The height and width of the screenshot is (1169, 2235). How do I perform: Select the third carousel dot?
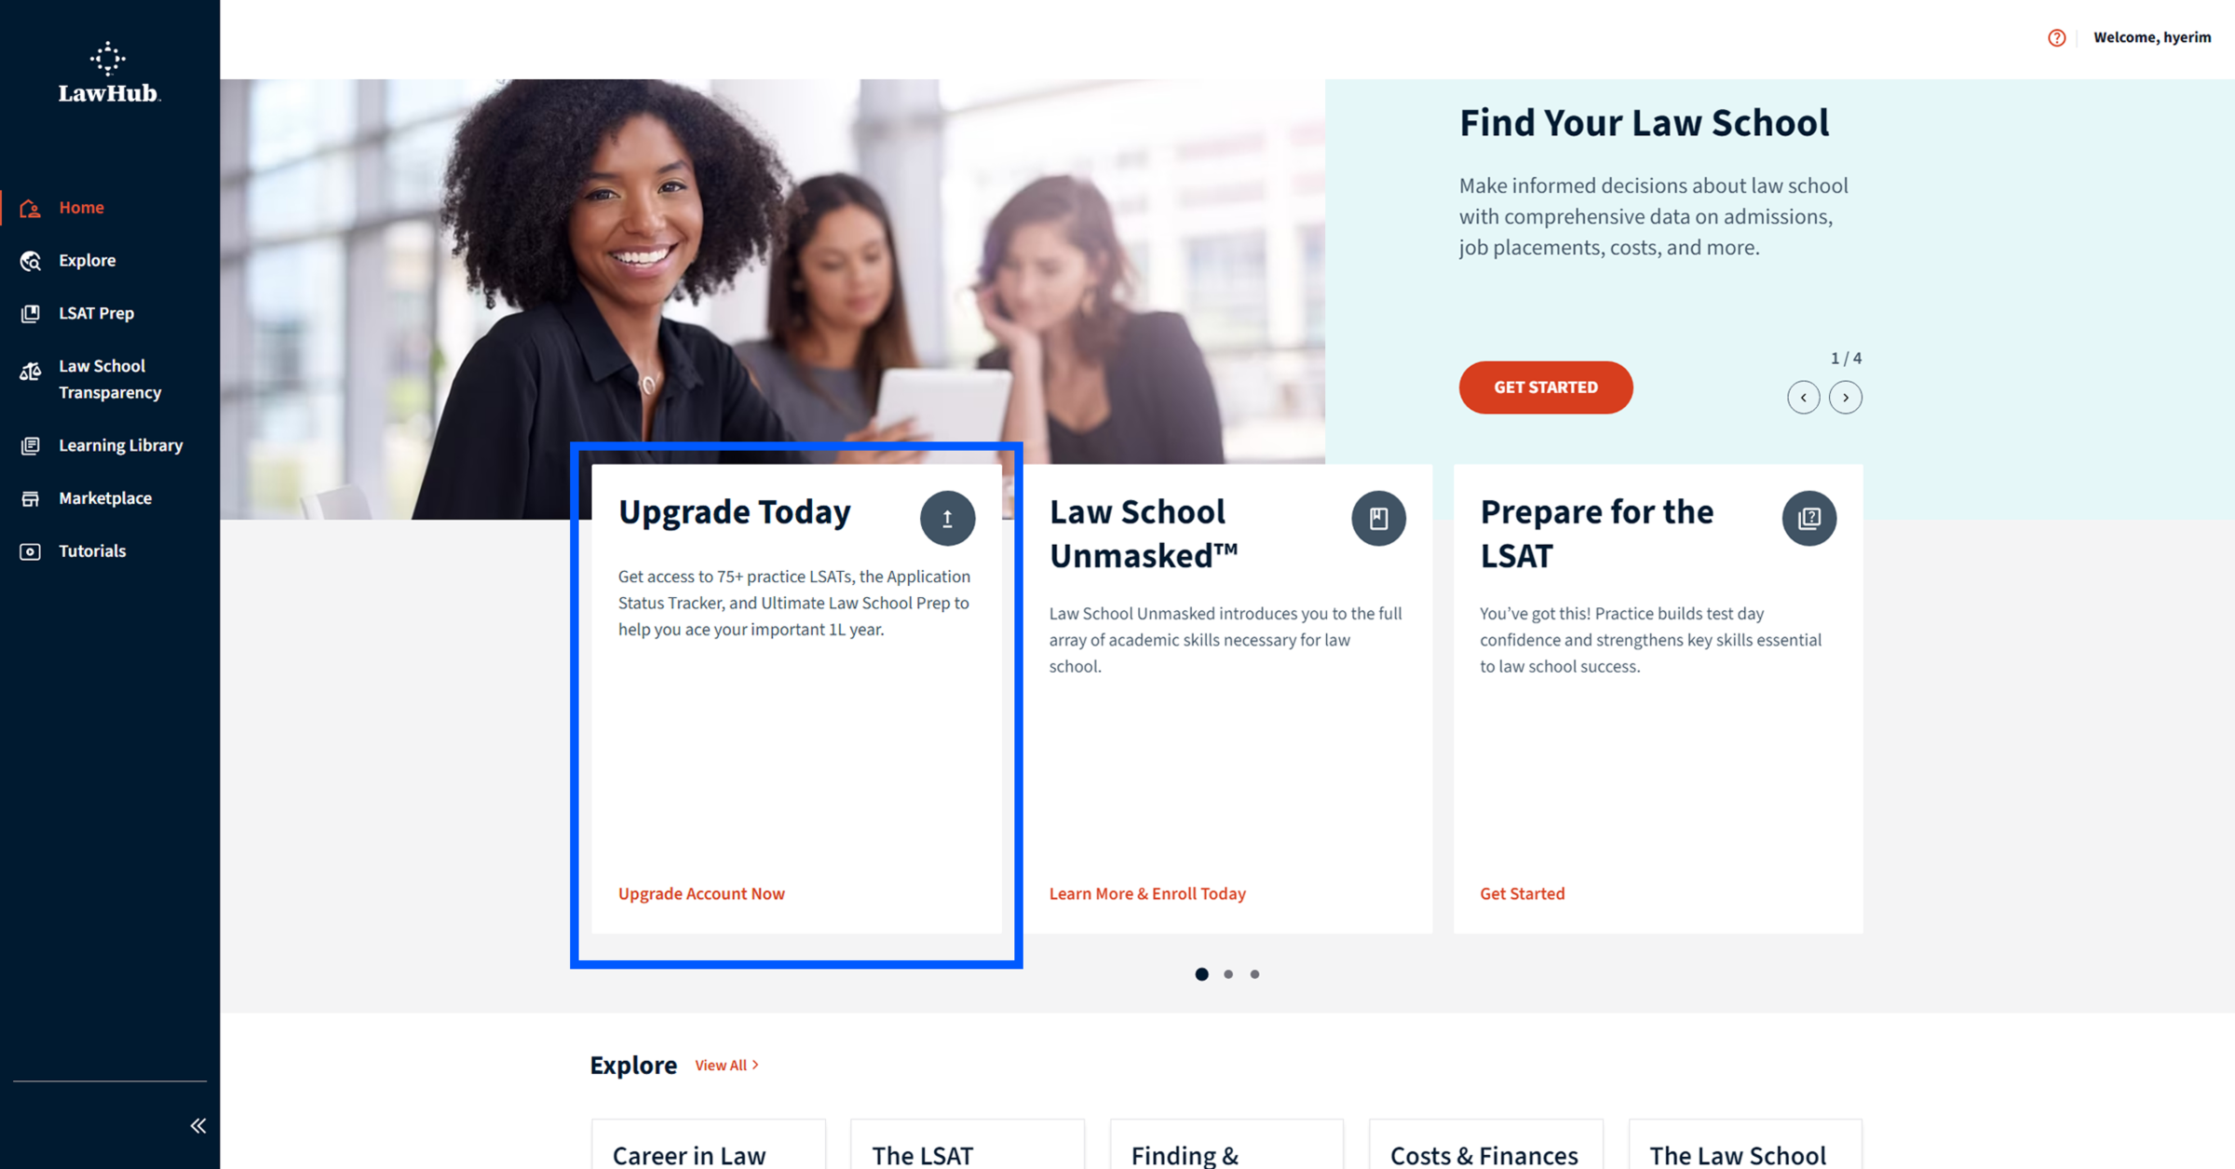[x=1254, y=974]
